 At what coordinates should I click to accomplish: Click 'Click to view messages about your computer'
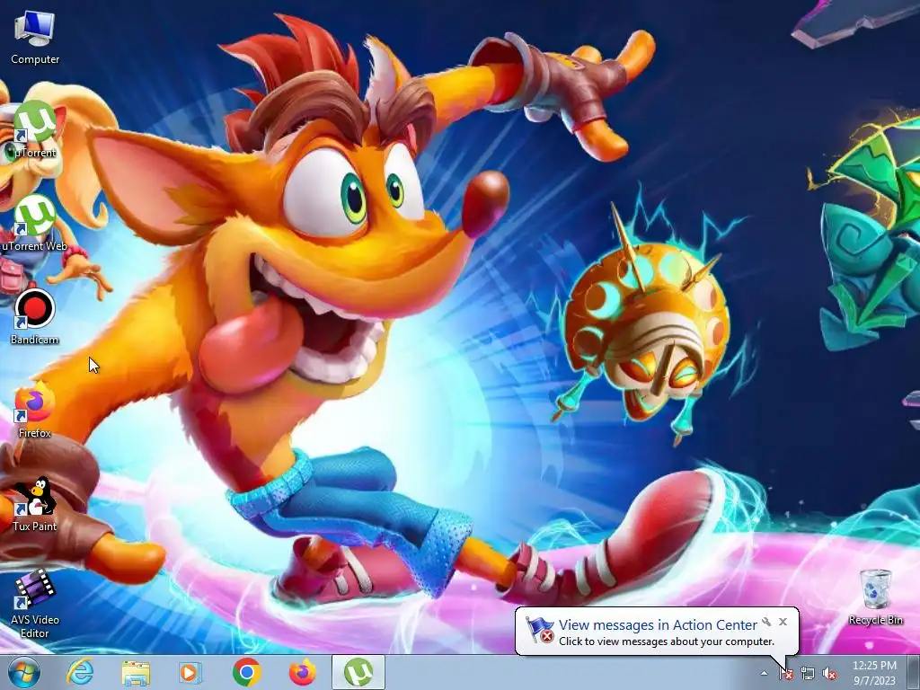tap(666, 641)
